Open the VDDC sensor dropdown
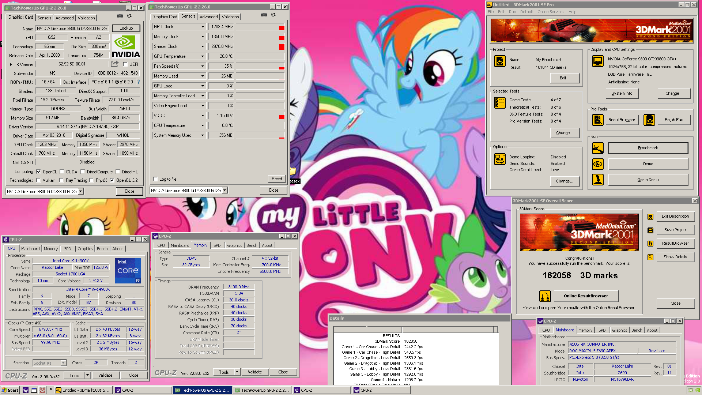Screen dimensions: 702x395 [x=203, y=116]
